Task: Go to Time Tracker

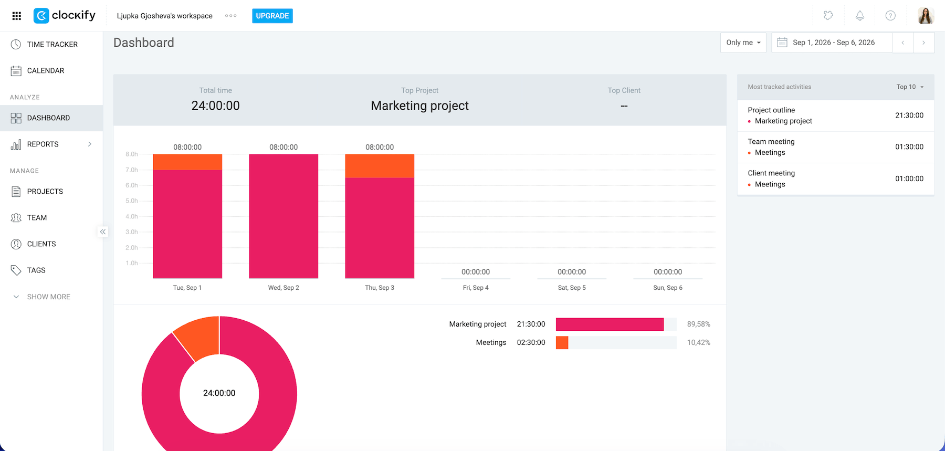Action: 51,45
